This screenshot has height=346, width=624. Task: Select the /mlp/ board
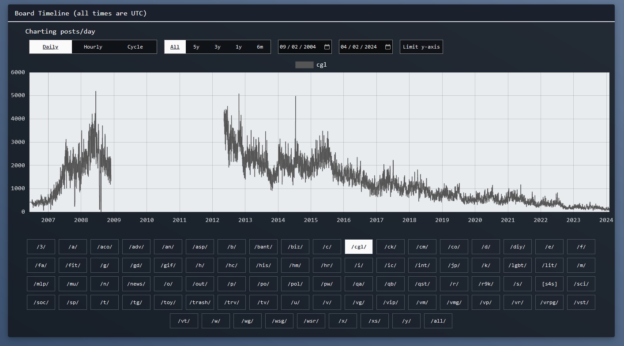(x=41, y=284)
